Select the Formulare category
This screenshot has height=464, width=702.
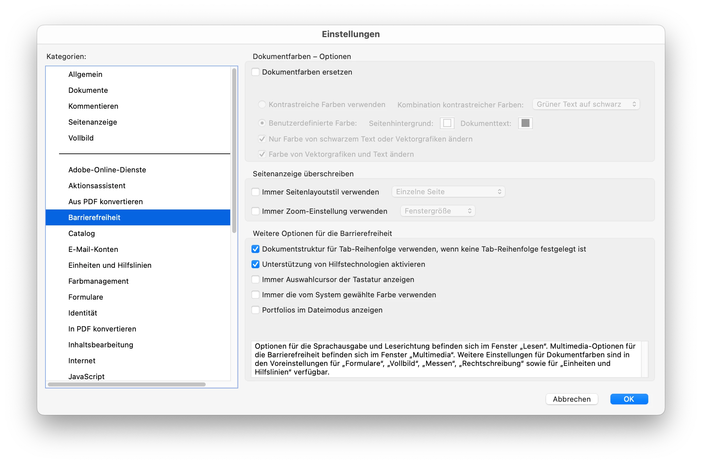pos(86,297)
